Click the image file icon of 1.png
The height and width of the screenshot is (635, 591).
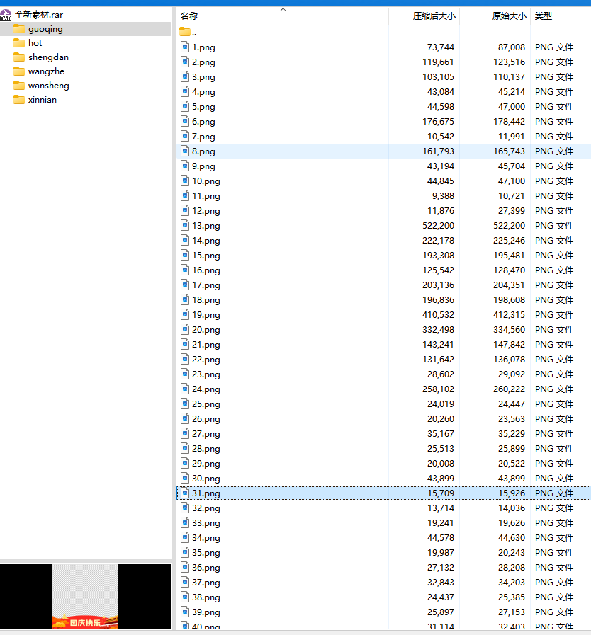pos(185,47)
